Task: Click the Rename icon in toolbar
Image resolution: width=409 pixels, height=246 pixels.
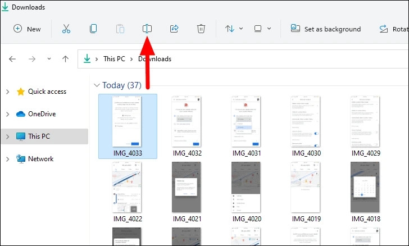Action: tap(147, 29)
